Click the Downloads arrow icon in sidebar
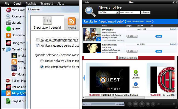178x109 pixels. coord(8,35)
